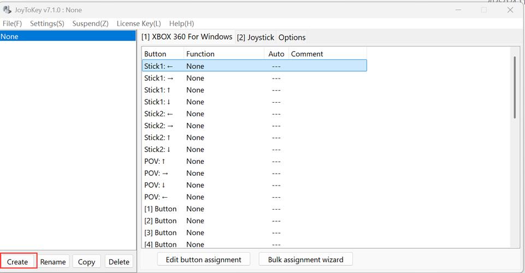This screenshot has height=273, width=525.
Task: Open the Settings(S) menu
Action: click(47, 23)
